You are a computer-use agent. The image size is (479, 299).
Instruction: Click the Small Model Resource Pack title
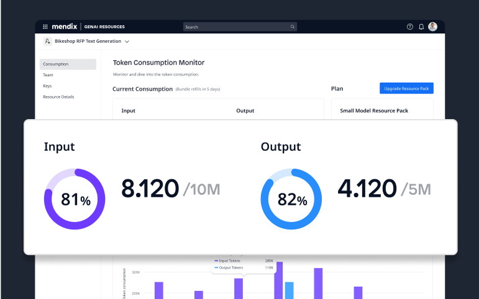click(x=374, y=111)
